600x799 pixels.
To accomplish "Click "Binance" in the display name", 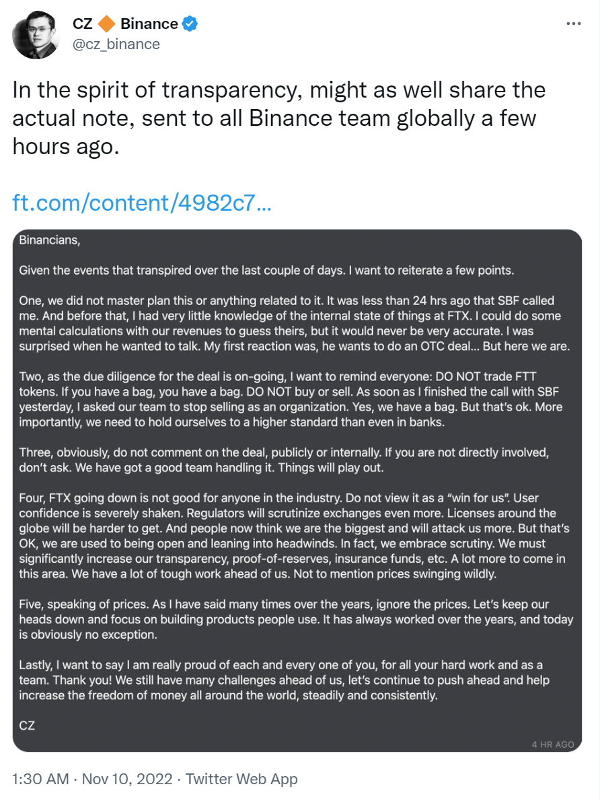I will click(149, 24).
